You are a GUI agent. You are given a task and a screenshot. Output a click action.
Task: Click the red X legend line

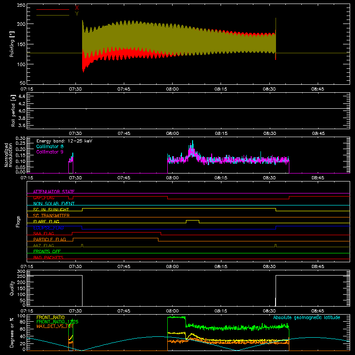pos(53,9)
